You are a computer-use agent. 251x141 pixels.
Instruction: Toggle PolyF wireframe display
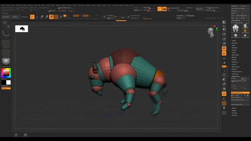[x=224, y=94]
